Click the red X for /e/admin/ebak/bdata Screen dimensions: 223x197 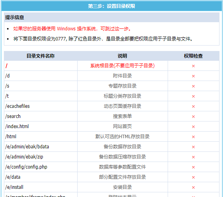coord(193,147)
